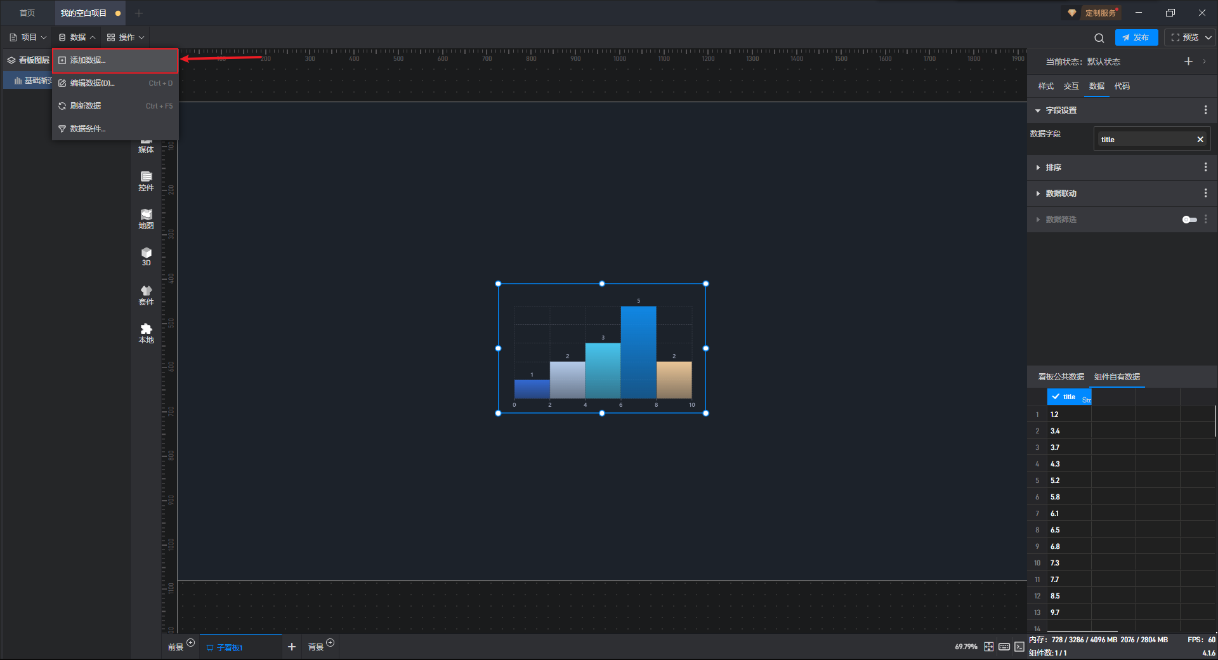
Task: Click the 看板图层 layers icon
Action: pyautogui.click(x=11, y=60)
